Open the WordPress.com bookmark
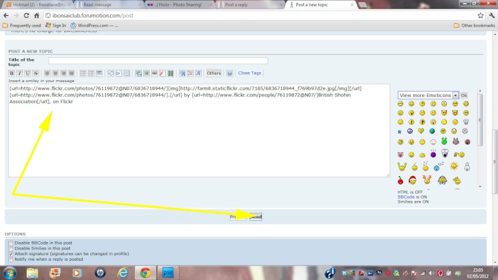This screenshot has width=498, height=280. point(95,26)
